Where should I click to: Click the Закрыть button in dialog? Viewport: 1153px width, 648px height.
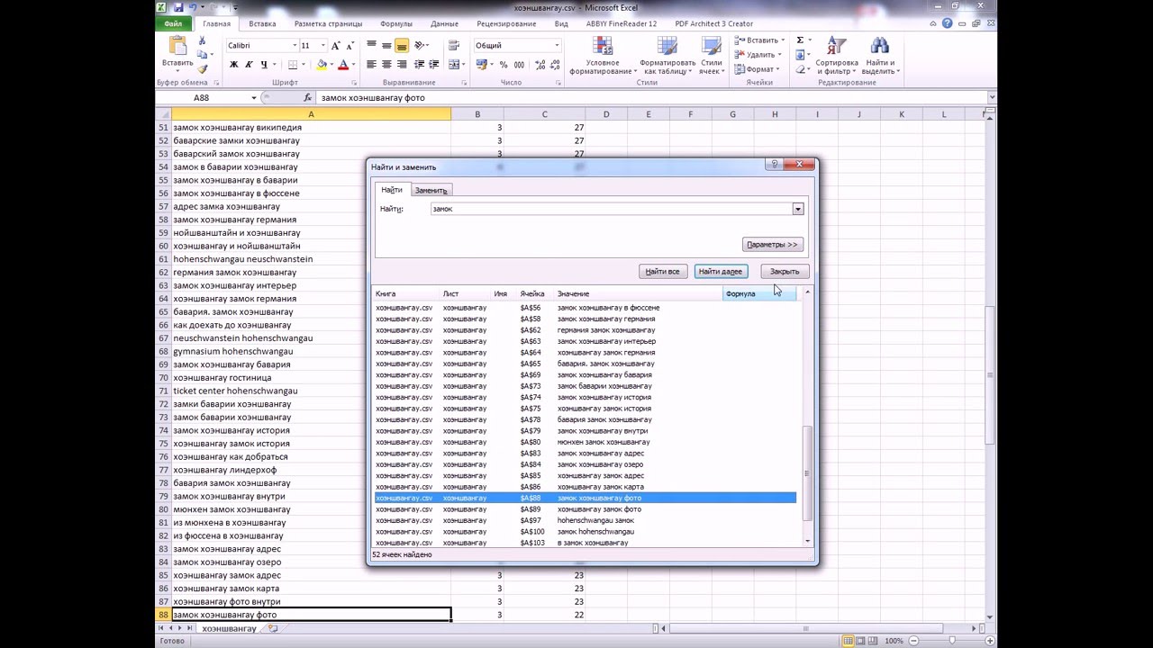click(x=785, y=271)
